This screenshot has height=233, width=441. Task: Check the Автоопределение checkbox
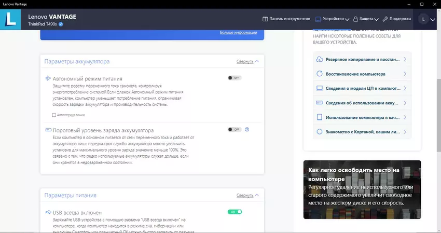click(54, 115)
